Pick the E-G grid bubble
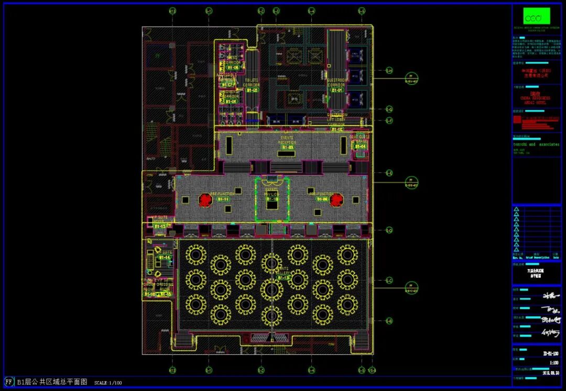Screen dimensions: 566x391 tap(389, 109)
